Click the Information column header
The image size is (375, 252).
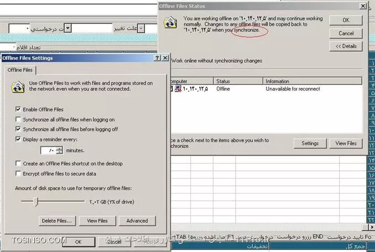(x=312, y=81)
